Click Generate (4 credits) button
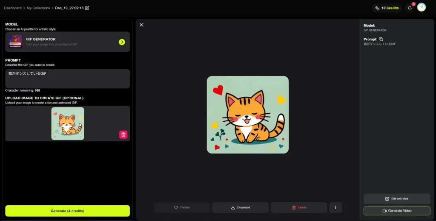 pos(68,211)
